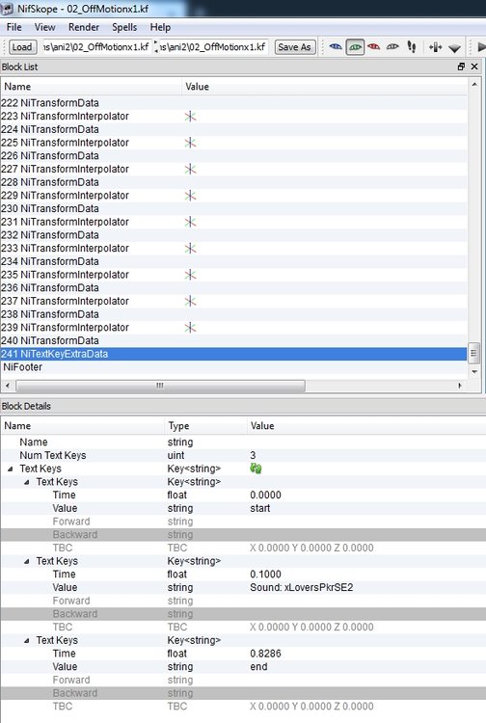Click Block List scroll up arrow

click(474, 85)
